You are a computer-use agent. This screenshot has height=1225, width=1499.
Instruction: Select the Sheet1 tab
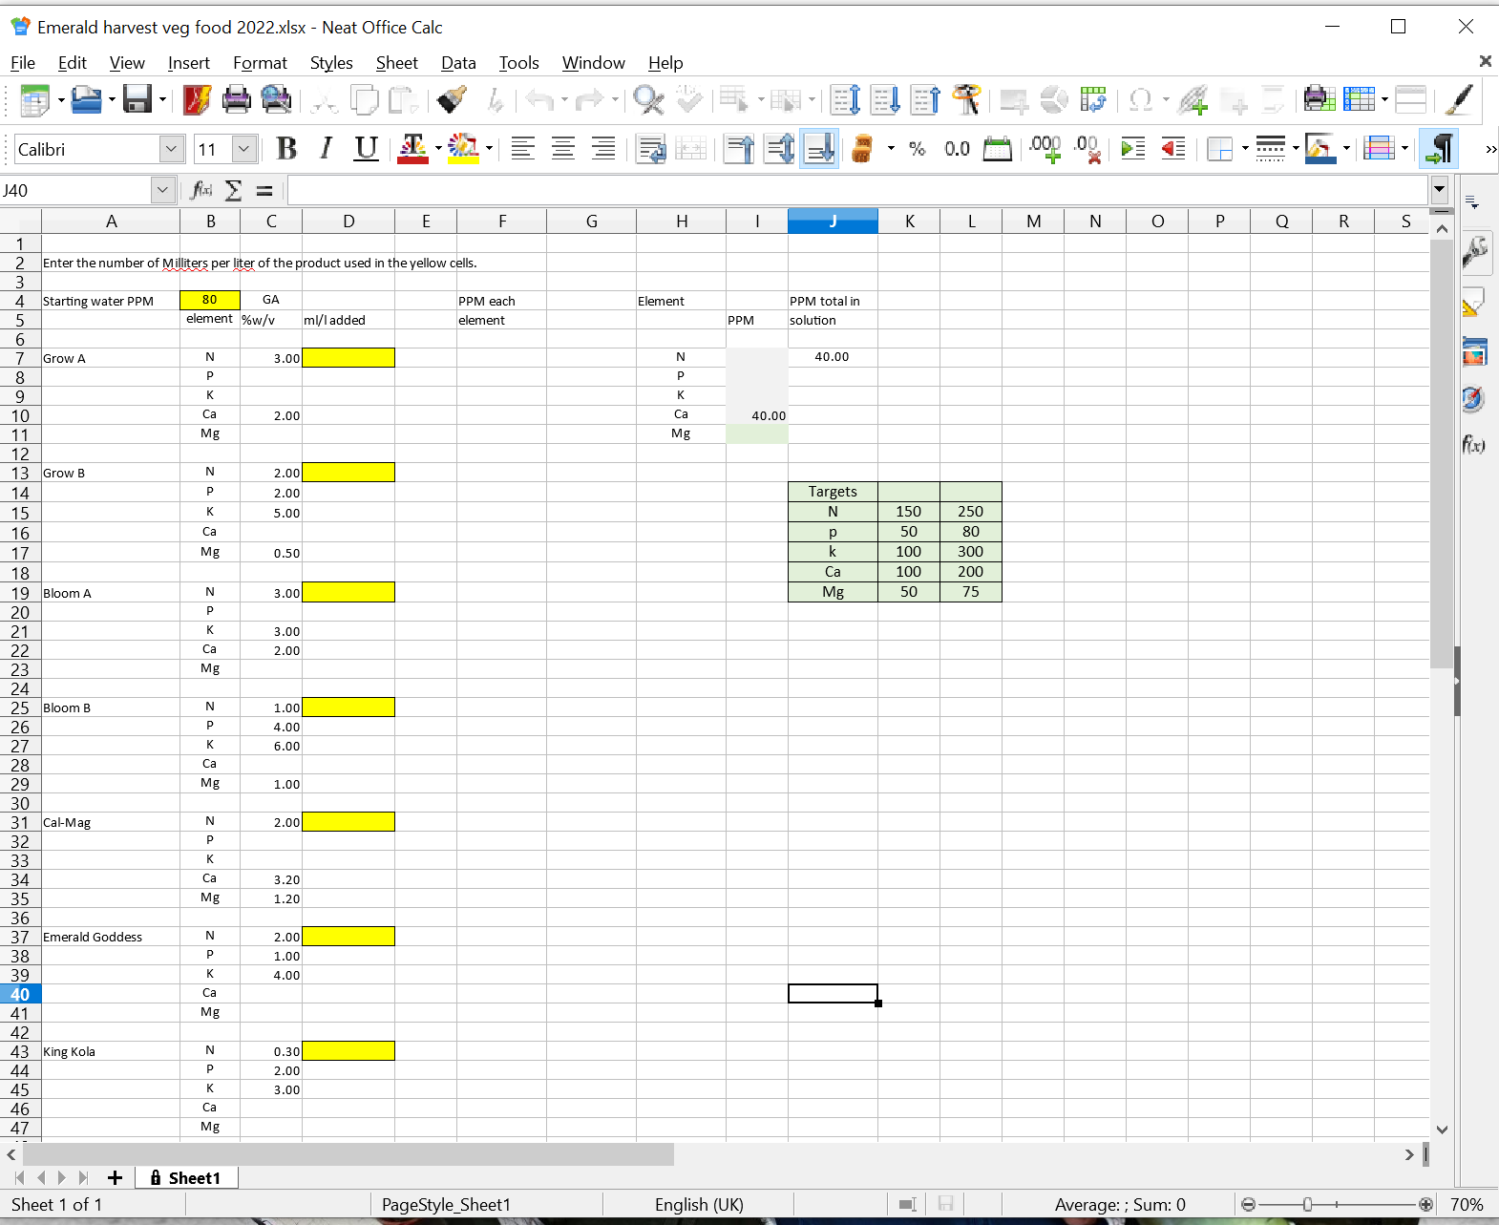click(185, 1178)
